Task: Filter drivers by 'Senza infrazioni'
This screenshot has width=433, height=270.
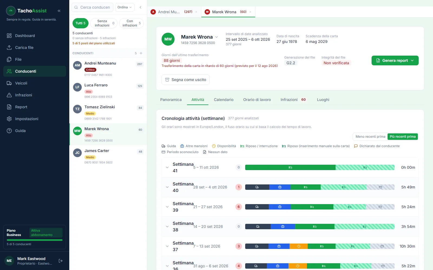Action: (104, 23)
